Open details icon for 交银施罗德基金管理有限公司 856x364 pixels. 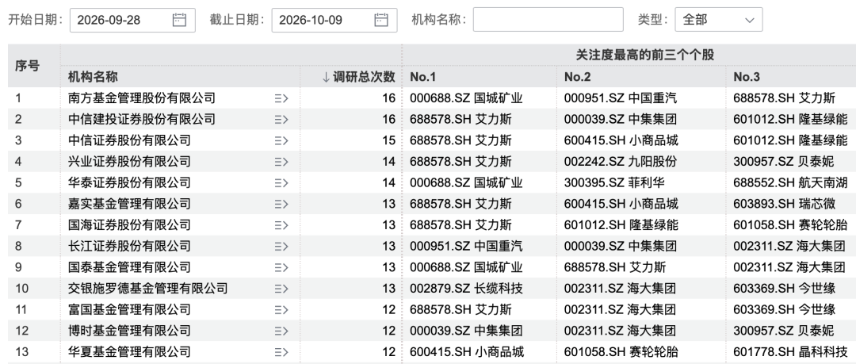click(x=281, y=289)
